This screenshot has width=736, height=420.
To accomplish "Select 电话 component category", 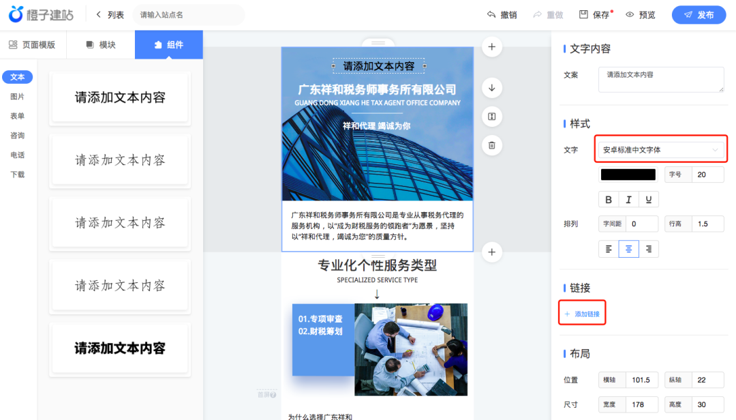I will tap(17, 155).
